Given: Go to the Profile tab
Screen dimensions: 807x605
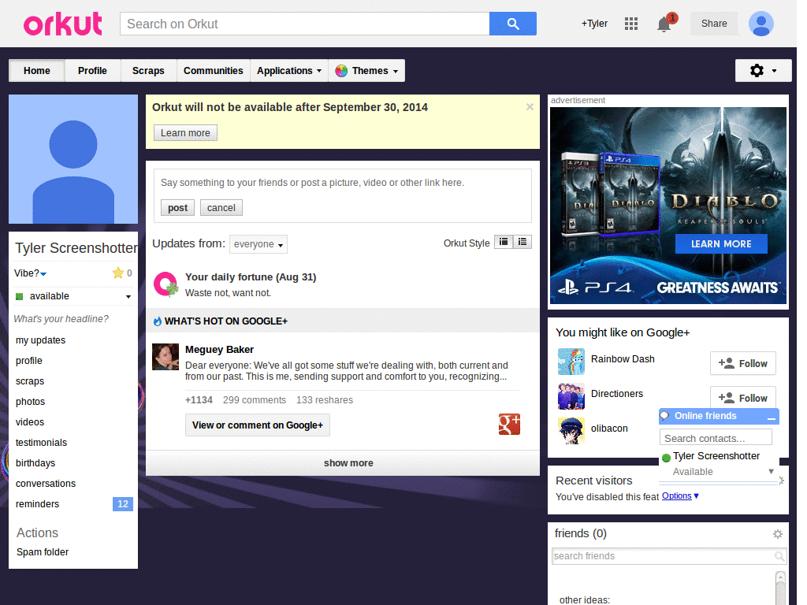Looking at the screenshot, I should (93, 70).
